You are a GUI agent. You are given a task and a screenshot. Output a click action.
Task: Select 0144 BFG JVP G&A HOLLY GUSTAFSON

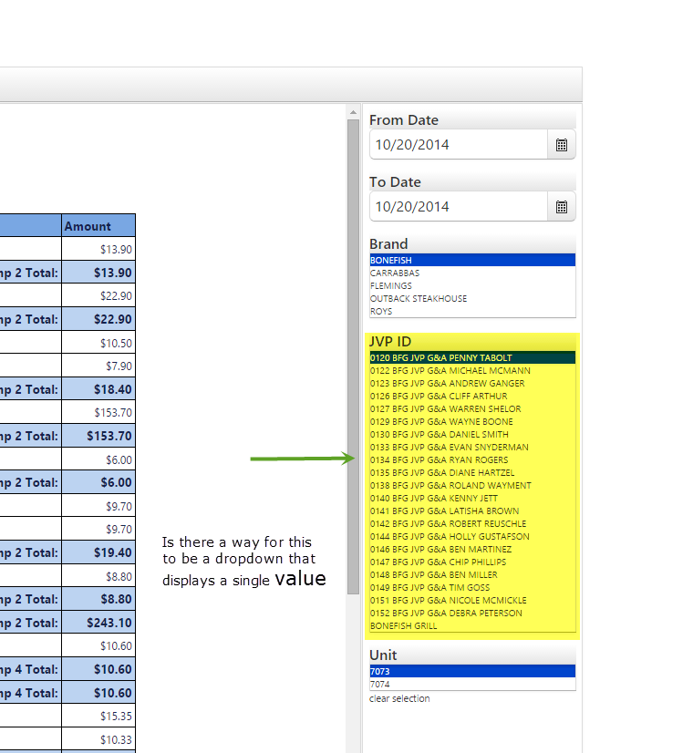[472, 536]
